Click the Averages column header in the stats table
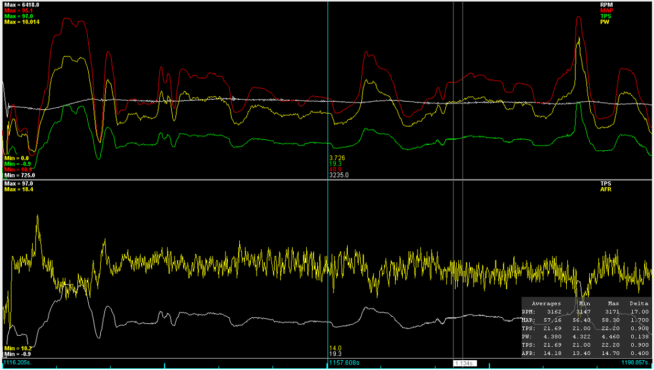Viewport: 654px width, 370px height. [x=546, y=303]
